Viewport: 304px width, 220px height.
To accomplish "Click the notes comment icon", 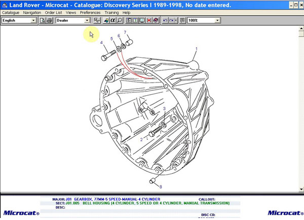I will click(182, 20).
